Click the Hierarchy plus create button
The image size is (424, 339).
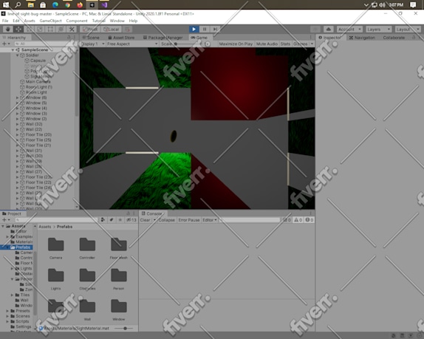click(x=5, y=44)
